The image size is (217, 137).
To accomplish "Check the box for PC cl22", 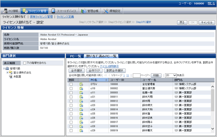I will tap(71, 101).
